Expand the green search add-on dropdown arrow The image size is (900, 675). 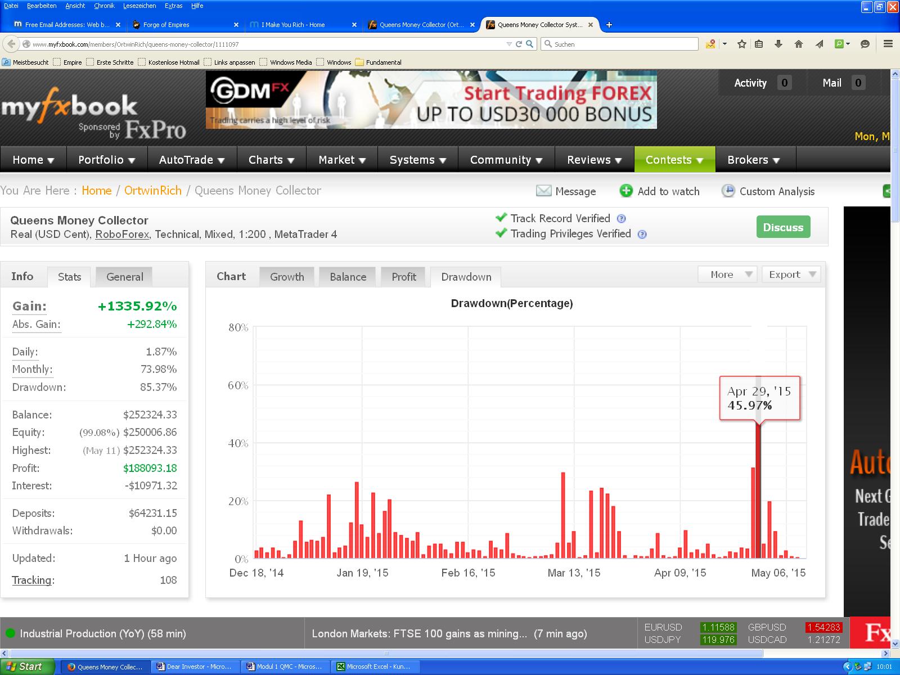[x=848, y=44]
